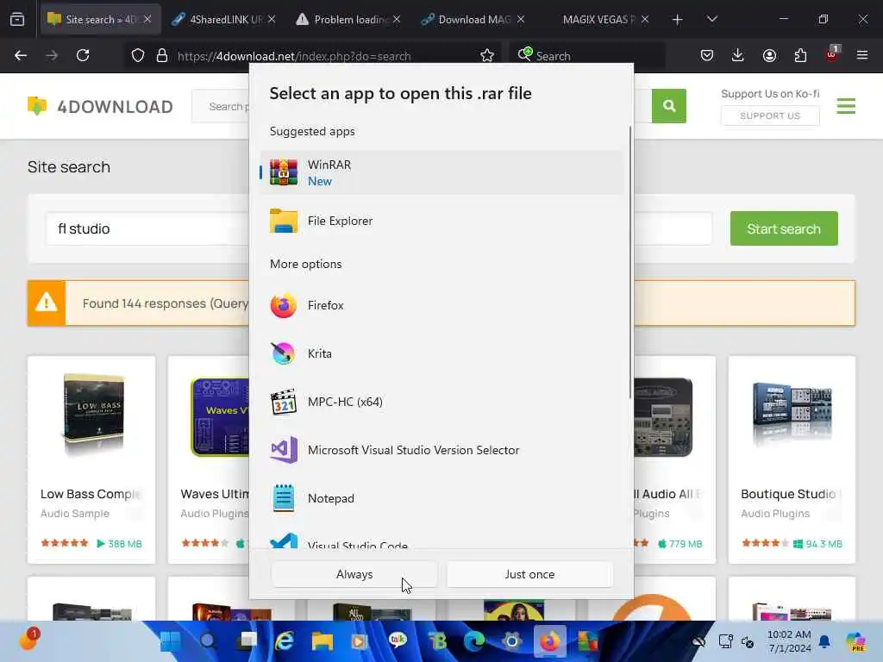
Task: Click the uBlock extension icon with the badge
Action: 832,54
